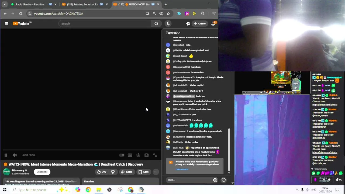345x194 pixels.
Task: Click the Share button
Action: pos(127,172)
